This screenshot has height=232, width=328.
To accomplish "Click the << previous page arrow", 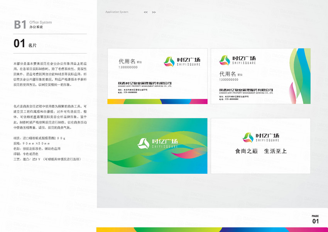I will (x=145, y=12).
